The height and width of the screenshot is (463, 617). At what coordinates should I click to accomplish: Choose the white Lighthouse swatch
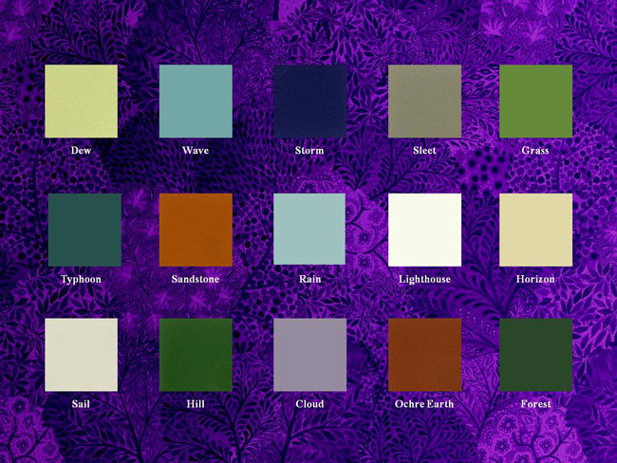[424, 230]
